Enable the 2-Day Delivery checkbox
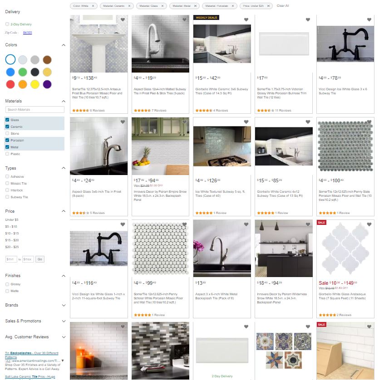The image size is (379, 380). [7, 24]
